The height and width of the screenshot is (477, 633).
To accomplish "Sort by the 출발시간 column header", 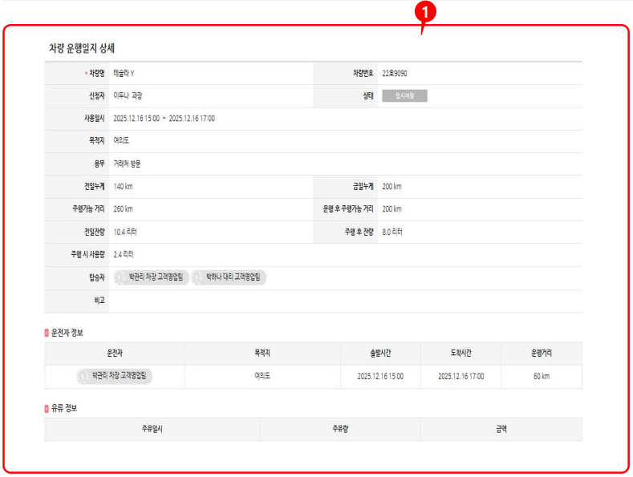I will click(x=380, y=354).
